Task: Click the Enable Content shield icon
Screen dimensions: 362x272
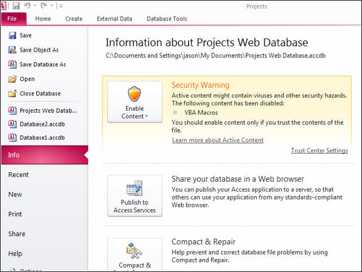Action: [x=135, y=94]
